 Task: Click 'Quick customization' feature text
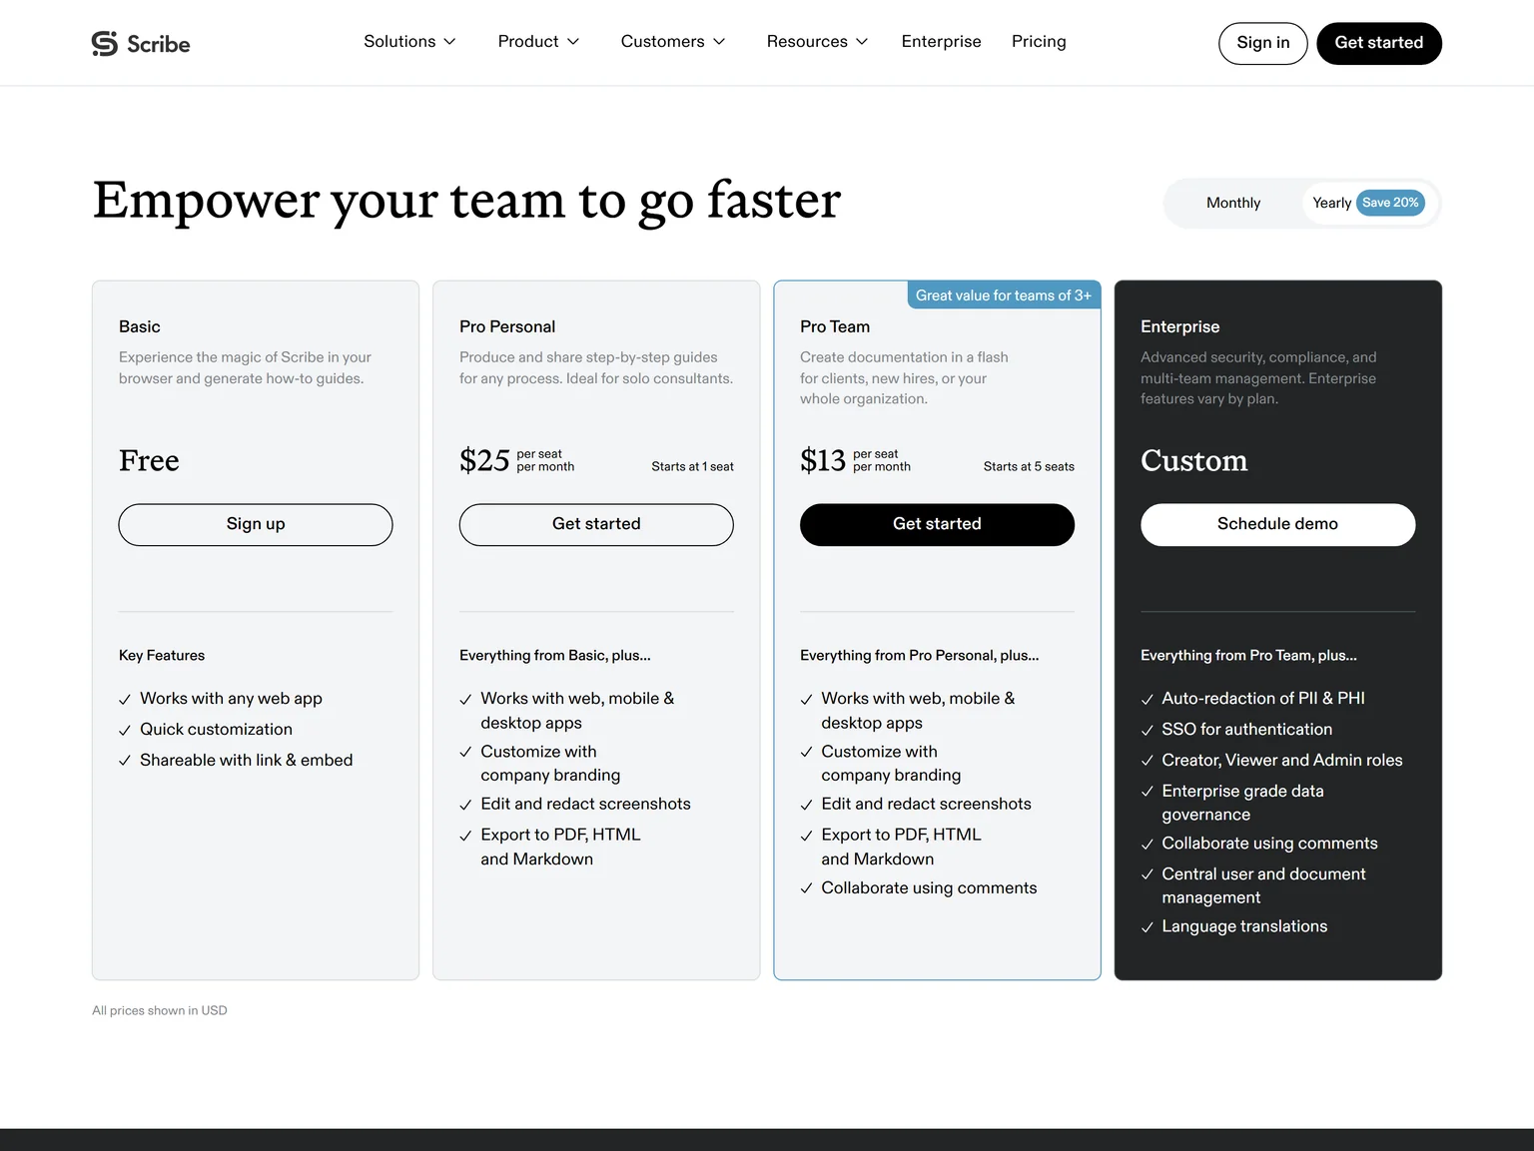[216, 730]
